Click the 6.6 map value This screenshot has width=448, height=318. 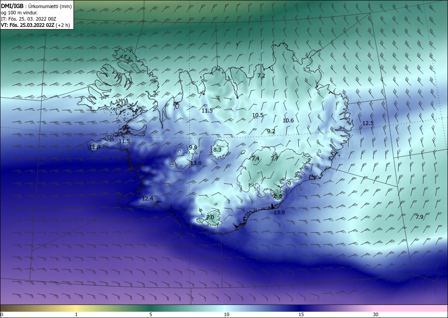[x=278, y=196]
